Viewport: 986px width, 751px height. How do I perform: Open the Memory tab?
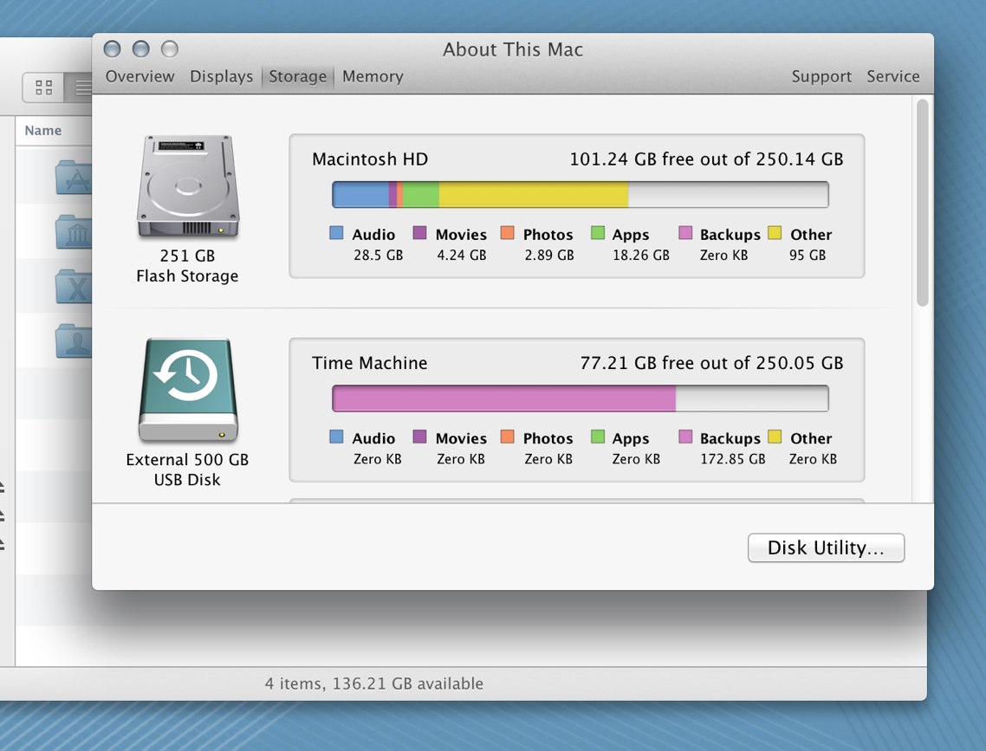tap(373, 77)
